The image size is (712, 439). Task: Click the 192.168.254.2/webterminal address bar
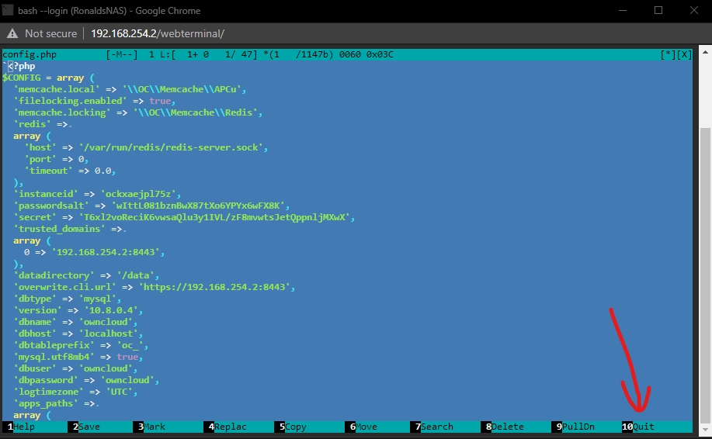click(x=158, y=33)
